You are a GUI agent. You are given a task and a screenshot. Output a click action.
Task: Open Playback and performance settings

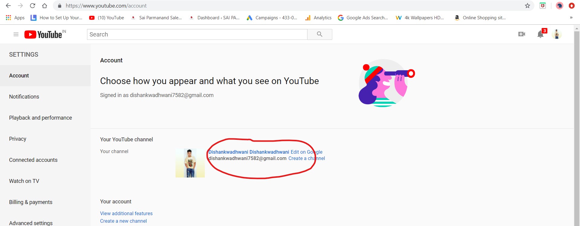coord(45,118)
